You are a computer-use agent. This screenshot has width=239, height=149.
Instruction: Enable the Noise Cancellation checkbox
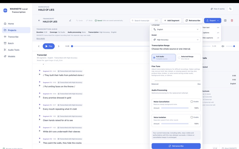coord(191,102)
